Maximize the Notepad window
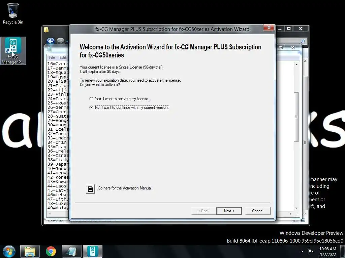This screenshot has height=258, width=345. (x=281, y=47)
